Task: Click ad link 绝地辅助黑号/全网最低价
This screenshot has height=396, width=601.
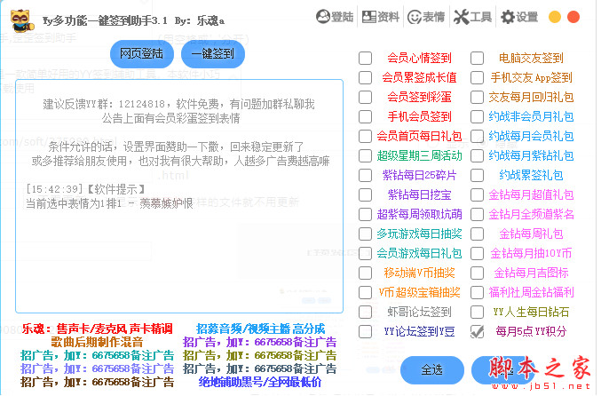Action: coord(260,382)
